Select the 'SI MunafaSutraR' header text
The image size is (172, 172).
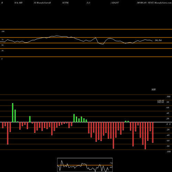[x=42, y=3]
